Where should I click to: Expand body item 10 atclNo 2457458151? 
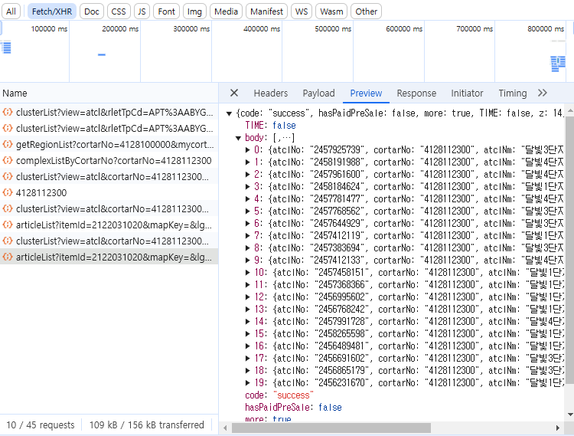(x=248, y=273)
